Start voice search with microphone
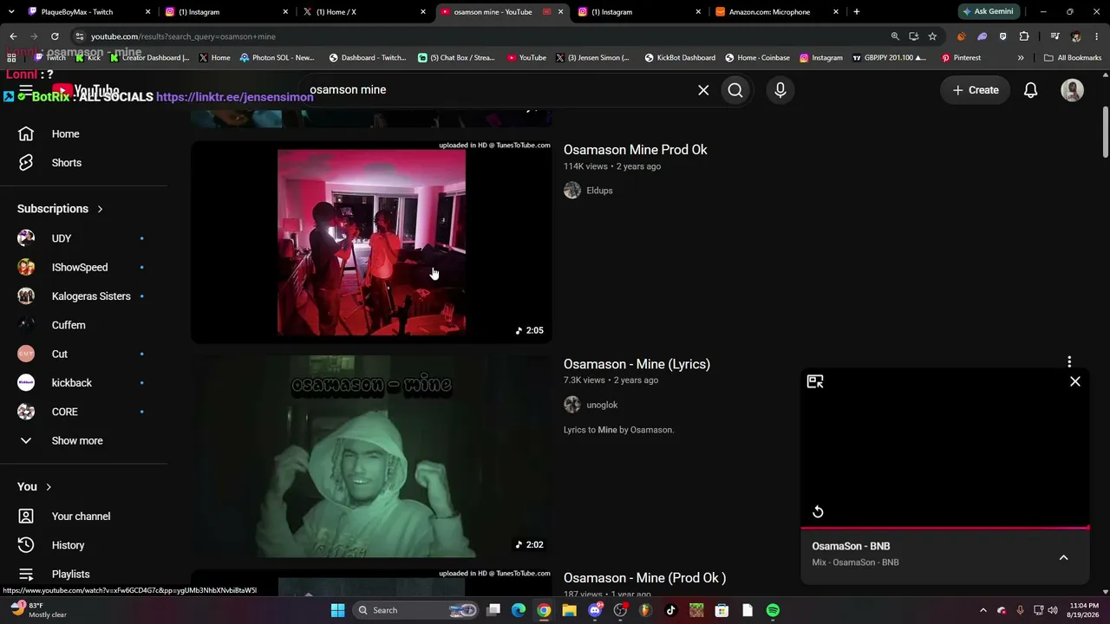 (x=780, y=90)
